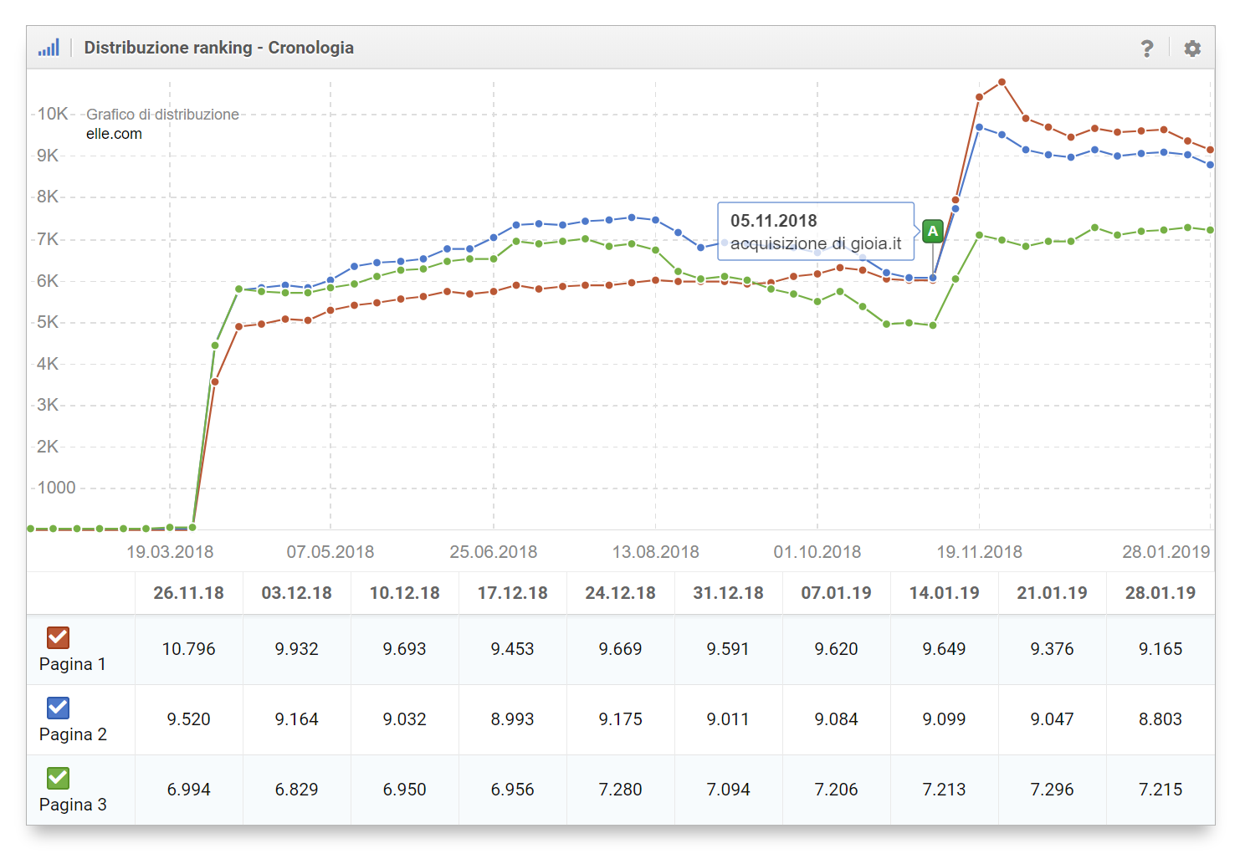1245x854 pixels.
Task: Pick the Pagina 3 value 6.829
Action: (x=296, y=790)
